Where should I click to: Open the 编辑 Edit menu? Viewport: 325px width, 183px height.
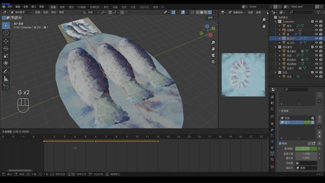18,7
